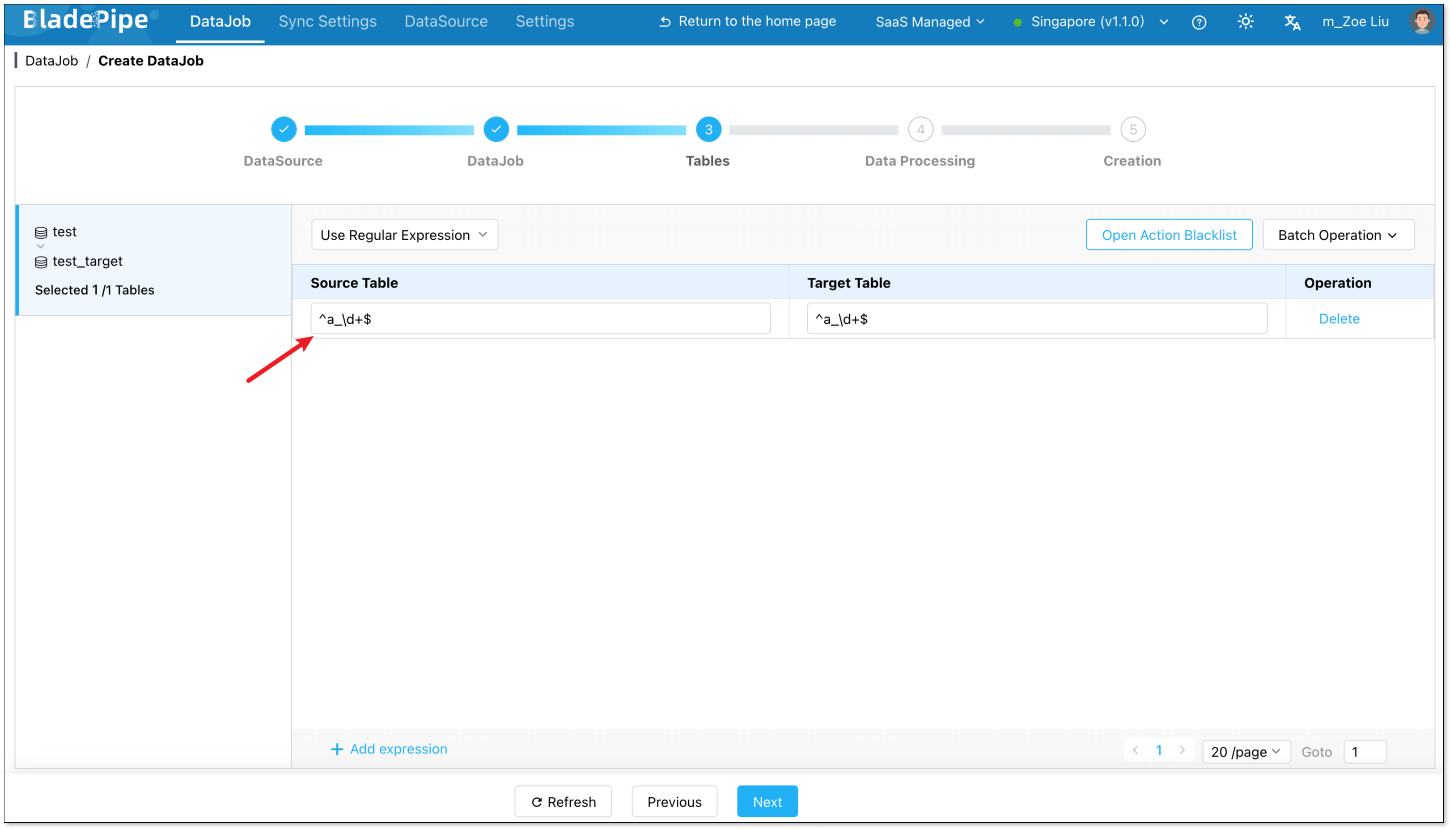The image size is (1450, 829).
Task: Click the test_target database icon
Action: 41,262
